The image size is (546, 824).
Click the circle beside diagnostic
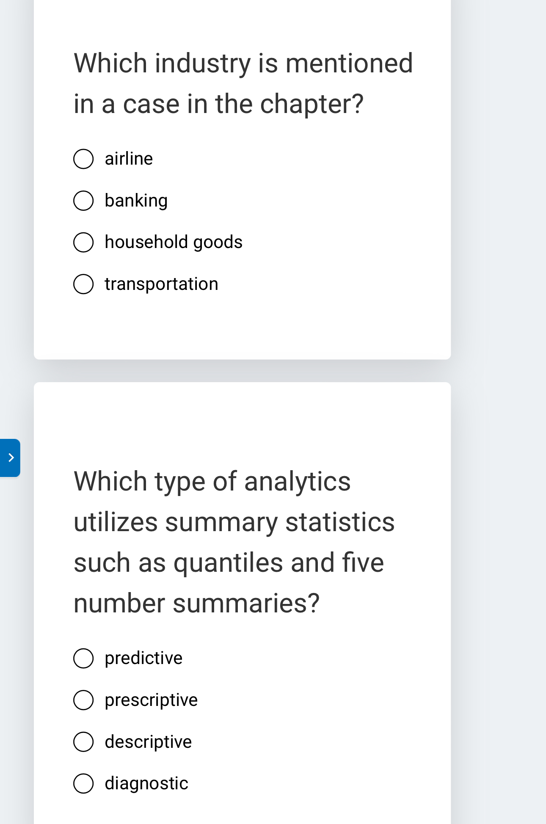pos(84,783)
